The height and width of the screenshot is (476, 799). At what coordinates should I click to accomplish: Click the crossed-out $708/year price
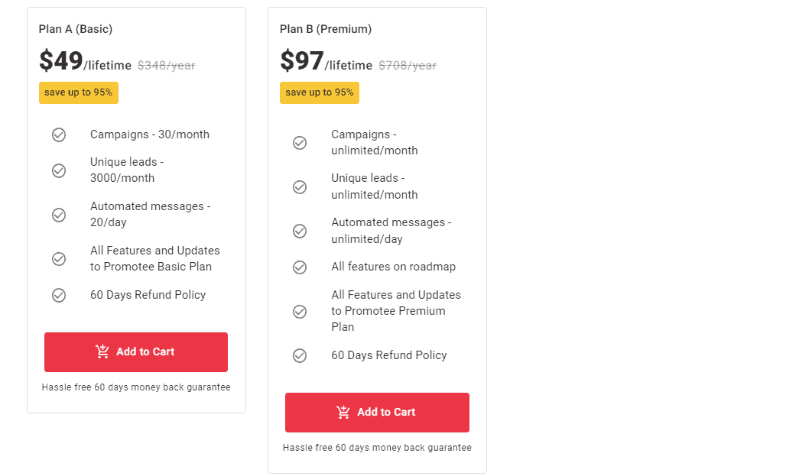click(x=408, y=66)
